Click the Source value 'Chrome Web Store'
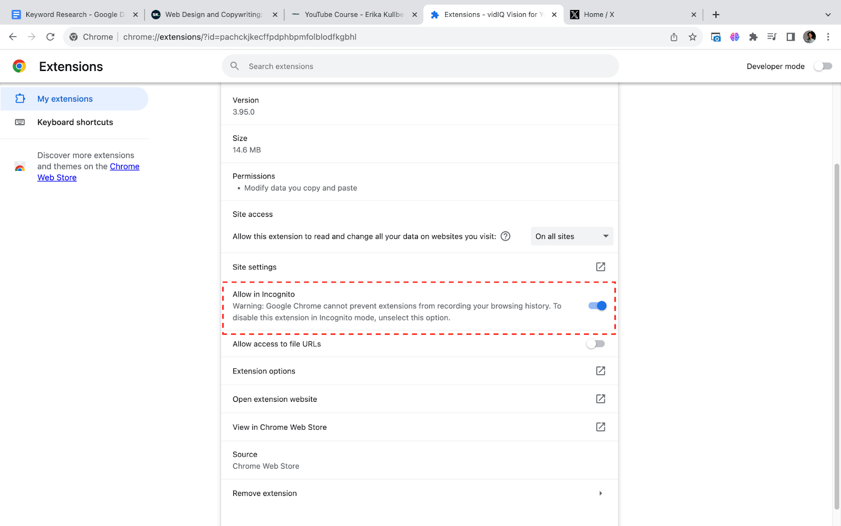 266,466
